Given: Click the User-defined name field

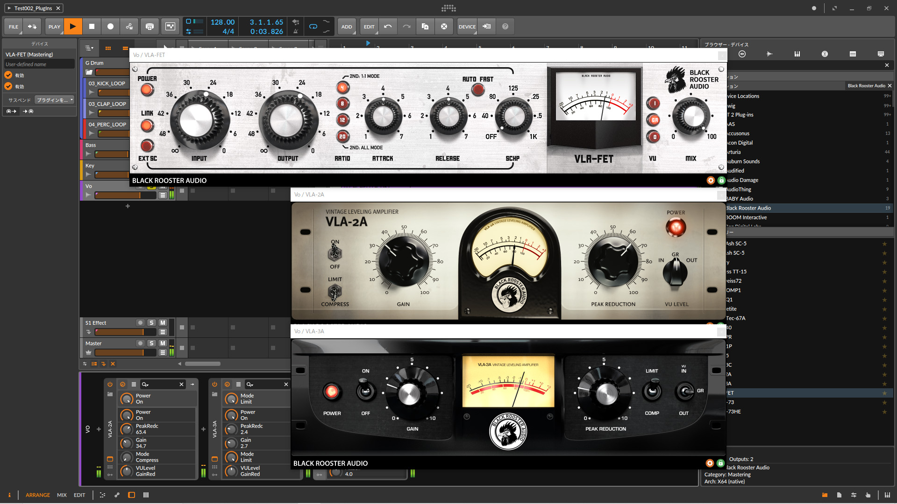Looking at the screenshot, I should (39, 64).
